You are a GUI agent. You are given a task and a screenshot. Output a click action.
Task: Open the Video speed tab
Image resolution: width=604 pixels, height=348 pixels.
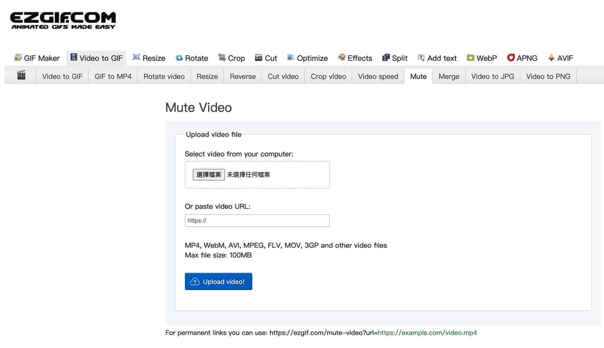378,76
